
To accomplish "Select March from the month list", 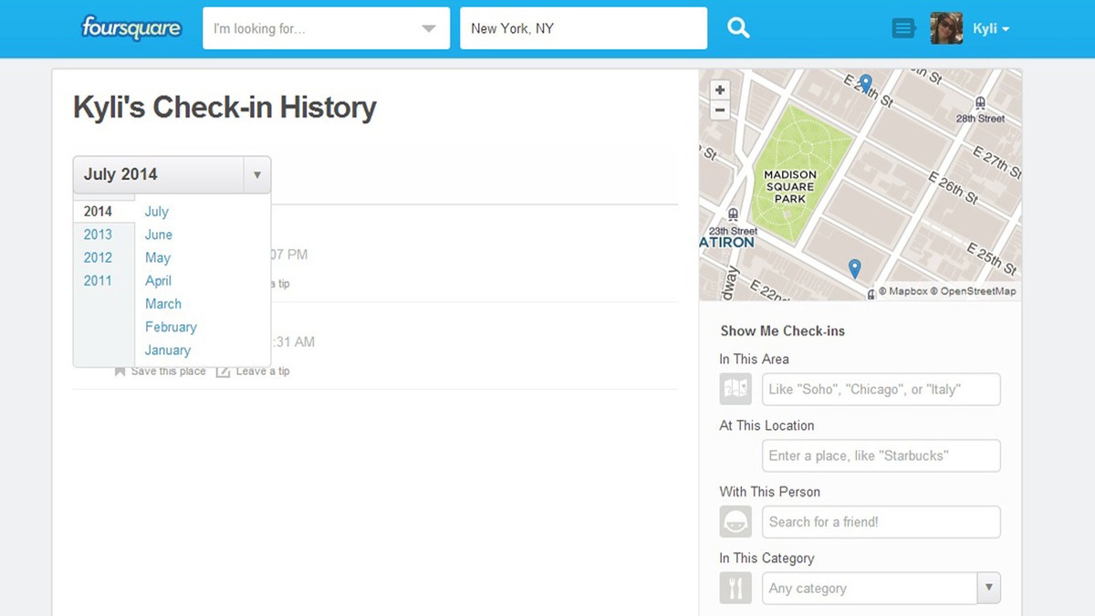I will tap(162, 303).
